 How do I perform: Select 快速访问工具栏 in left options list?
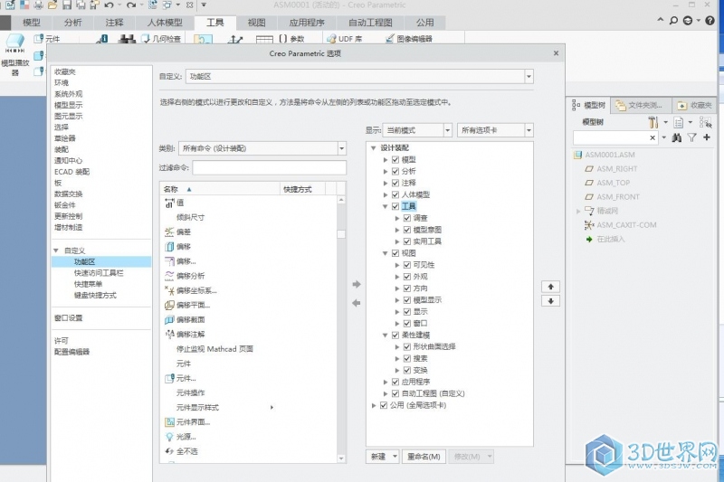point(99,273)
